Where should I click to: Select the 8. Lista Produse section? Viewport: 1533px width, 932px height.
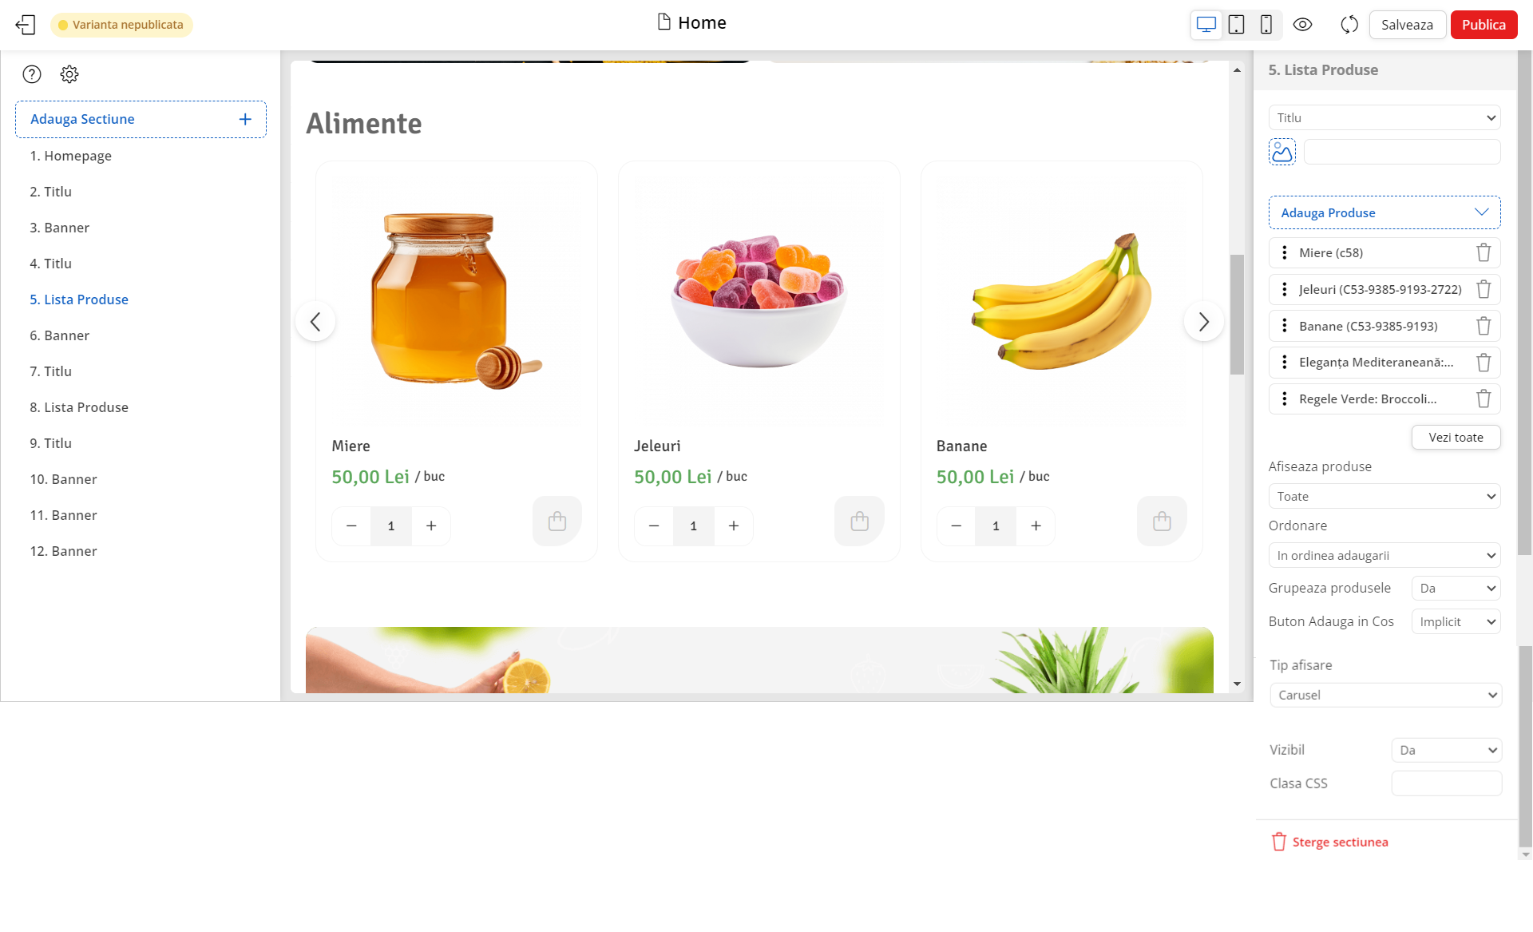coord(79,407)
